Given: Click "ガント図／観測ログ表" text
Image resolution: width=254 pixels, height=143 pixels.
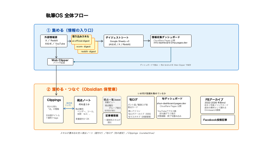Looking at the screenshot, I should 138,105.
